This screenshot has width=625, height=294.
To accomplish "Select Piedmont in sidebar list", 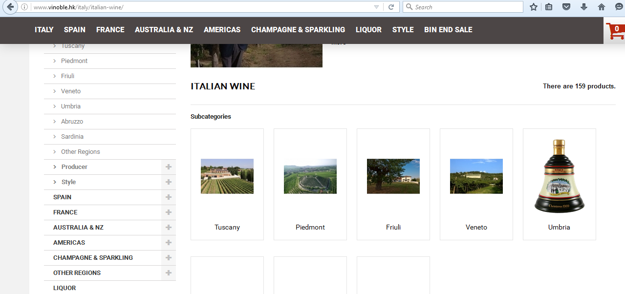I will (x=74, y=61).
